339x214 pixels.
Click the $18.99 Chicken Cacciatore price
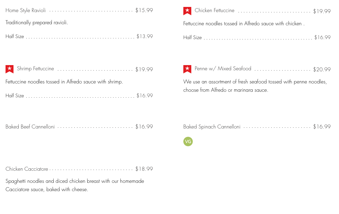[144, 169]
